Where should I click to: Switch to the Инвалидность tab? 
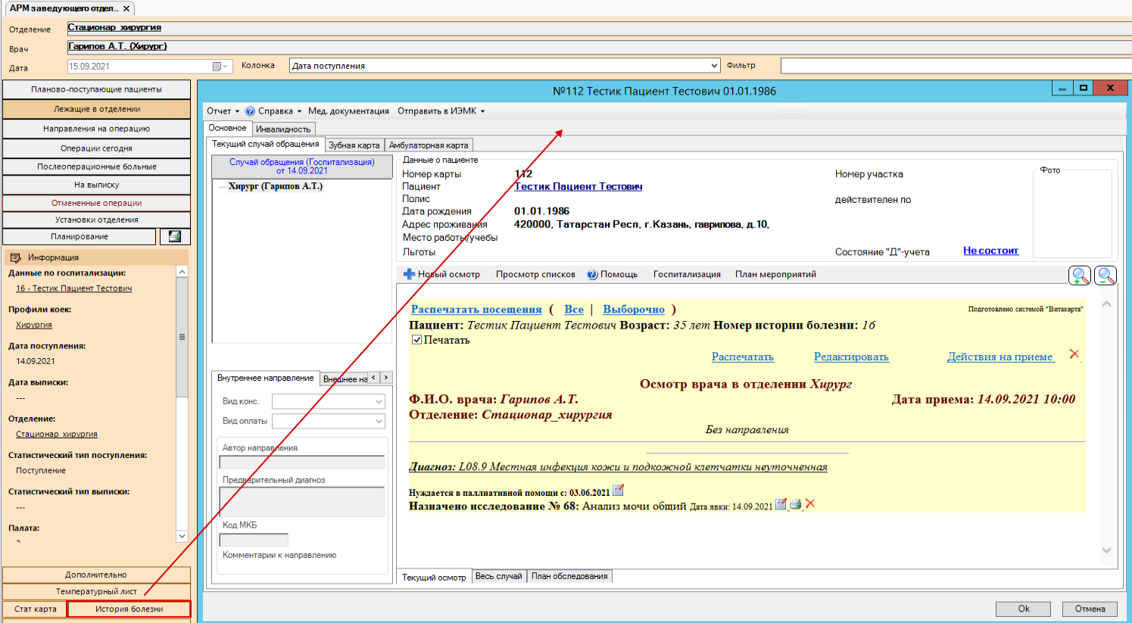(x=283, y=129)
